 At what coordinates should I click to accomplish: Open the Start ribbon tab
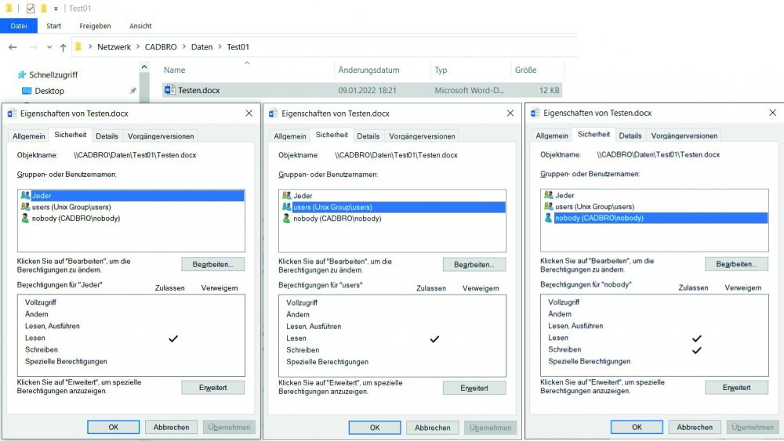[x=53, y=26]
